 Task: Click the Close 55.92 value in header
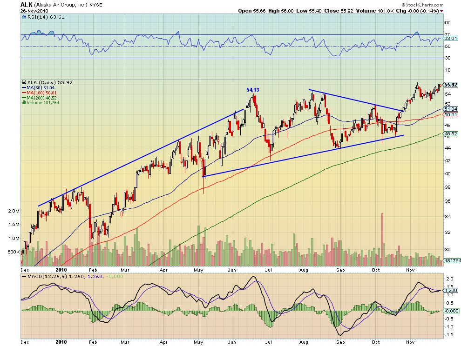(x=339, y=11)
